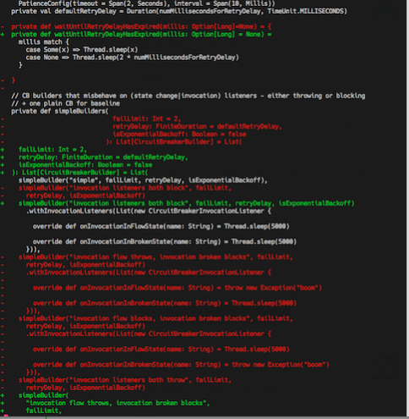Click white onInvocationInFlowState Thread.sleep(5000) override
409x419 pixels.
click(x=161, y=226)
